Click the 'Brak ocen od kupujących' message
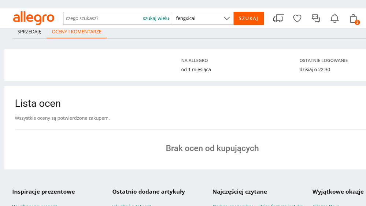 (212, 148)
